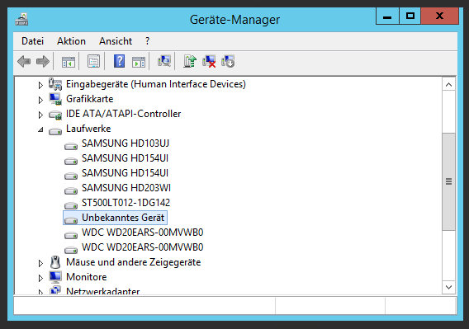
Task: Select the first SAMSUNG HD154UI entry
Action: point(125,158)
